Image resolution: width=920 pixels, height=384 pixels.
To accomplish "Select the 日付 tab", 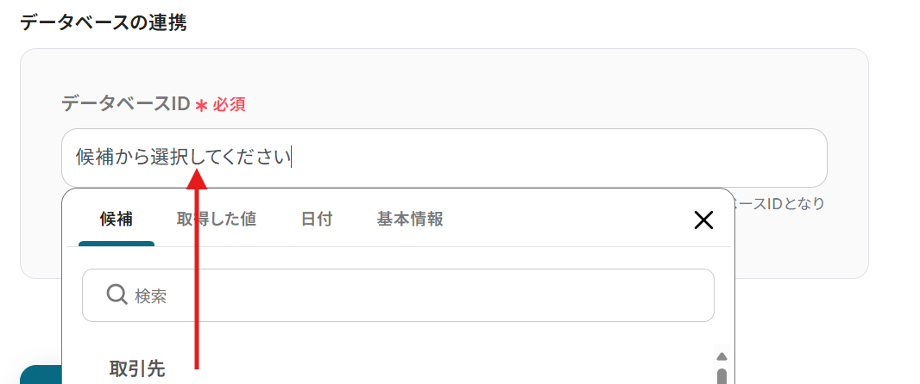I will click(317, 219).
